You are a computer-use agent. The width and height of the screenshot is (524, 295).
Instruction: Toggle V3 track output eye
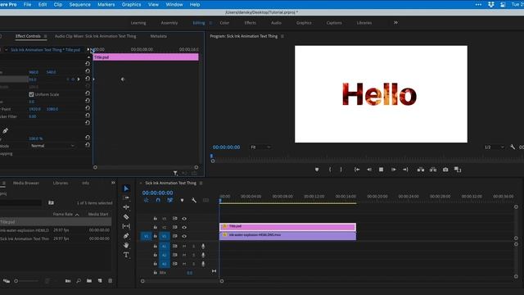pyautogui.click(x=184, y=219)
